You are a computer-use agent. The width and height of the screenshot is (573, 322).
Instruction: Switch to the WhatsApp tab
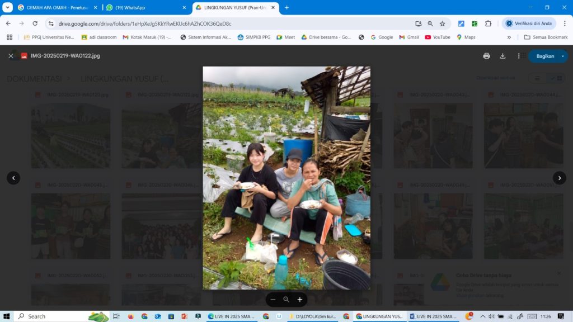click(145, 7)
